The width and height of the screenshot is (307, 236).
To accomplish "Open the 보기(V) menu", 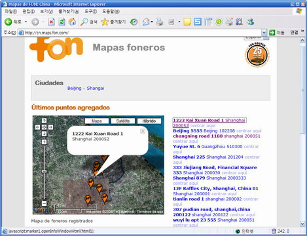I will point(46,11).
